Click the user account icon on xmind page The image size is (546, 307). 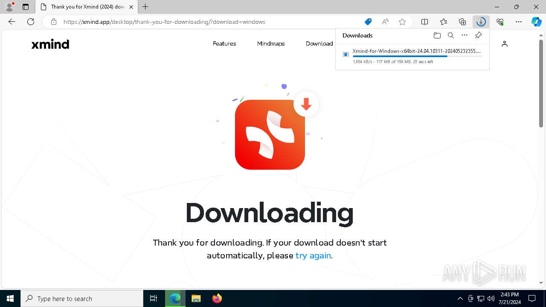[x=505, y=43]
